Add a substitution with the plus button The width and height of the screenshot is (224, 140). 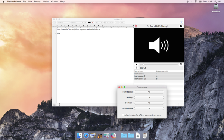177,105
